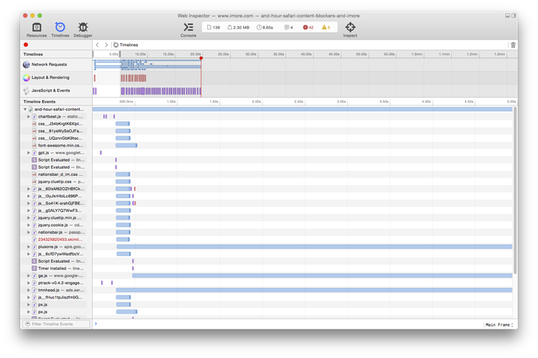
Task: Click the macOS yellow minimize button
Action: tap(32, 16)
